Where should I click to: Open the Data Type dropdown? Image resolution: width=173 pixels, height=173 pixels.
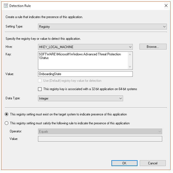pos(80,98)
